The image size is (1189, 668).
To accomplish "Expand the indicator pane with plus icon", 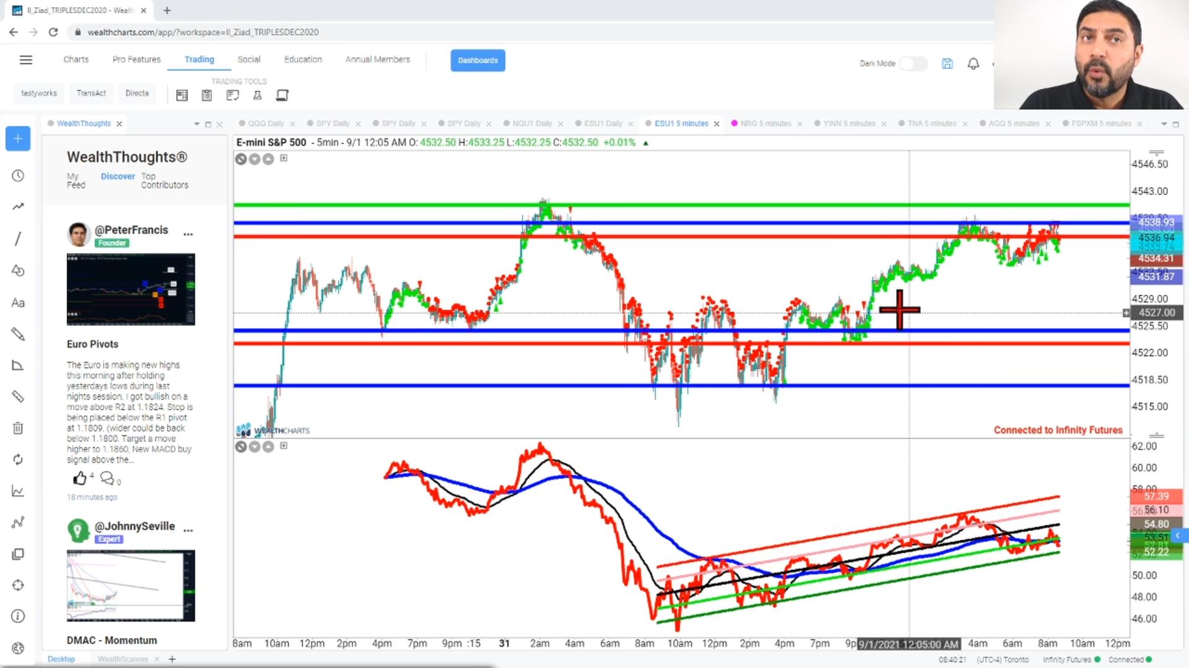I will pos(284,445).
